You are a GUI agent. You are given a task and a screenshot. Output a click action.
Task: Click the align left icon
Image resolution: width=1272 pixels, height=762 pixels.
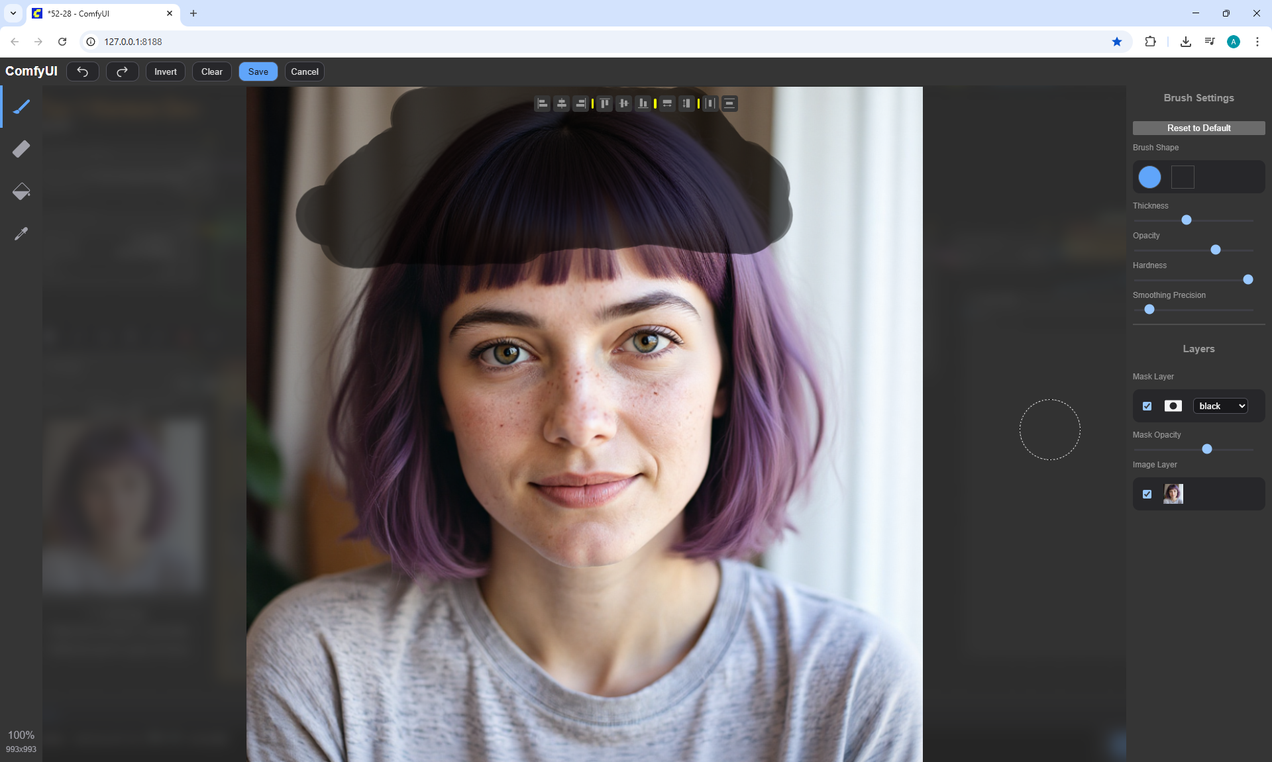point(543,103)
